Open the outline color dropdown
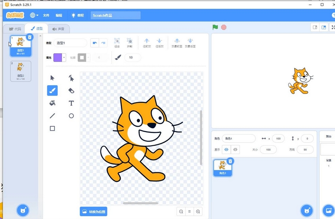 pos(88,58)
